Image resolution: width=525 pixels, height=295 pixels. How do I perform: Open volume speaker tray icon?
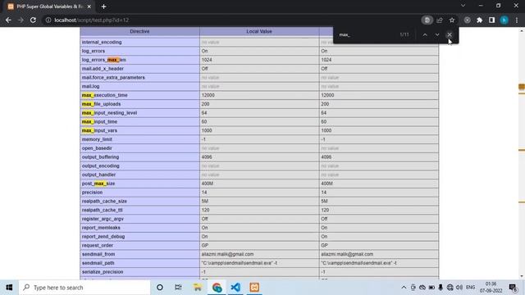(459, 288)
